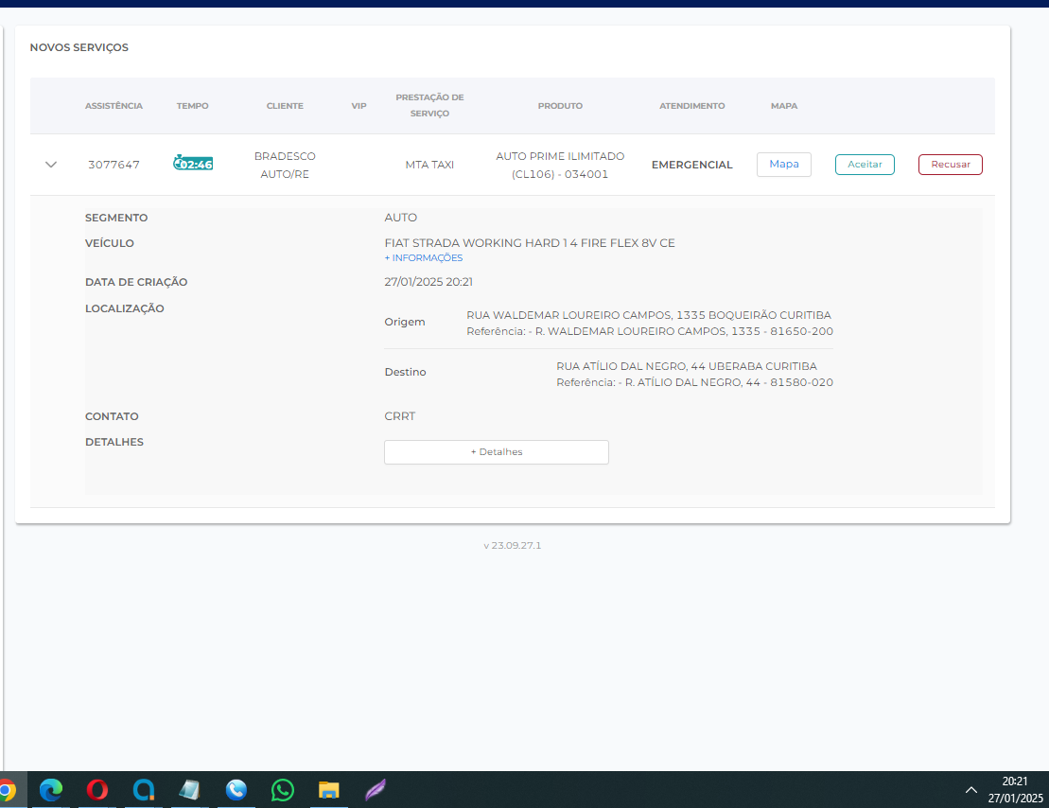Launch Opera browser from the taskbar

(x=96, y=790)
